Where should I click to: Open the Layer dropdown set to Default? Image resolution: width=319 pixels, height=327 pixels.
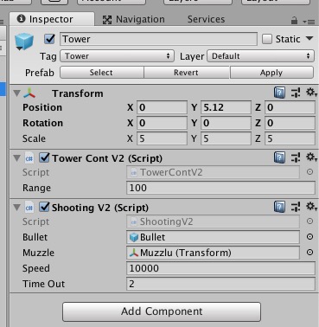(260, 56)
